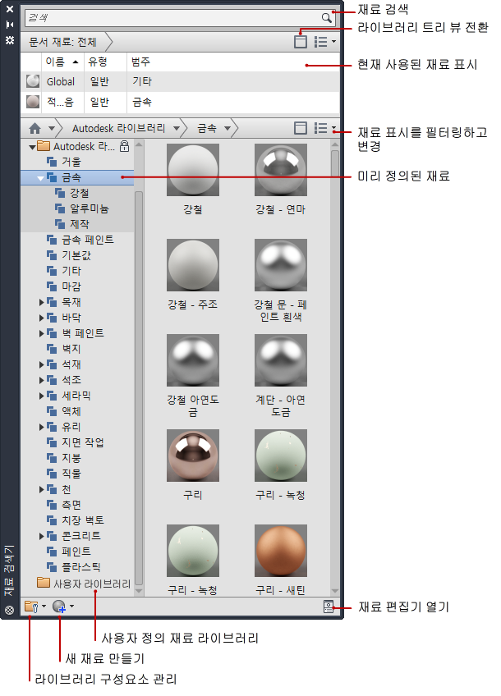Toggle the library tree view panel icon
Viewport: 501px width, 696px height.
[x=301, y=128]
